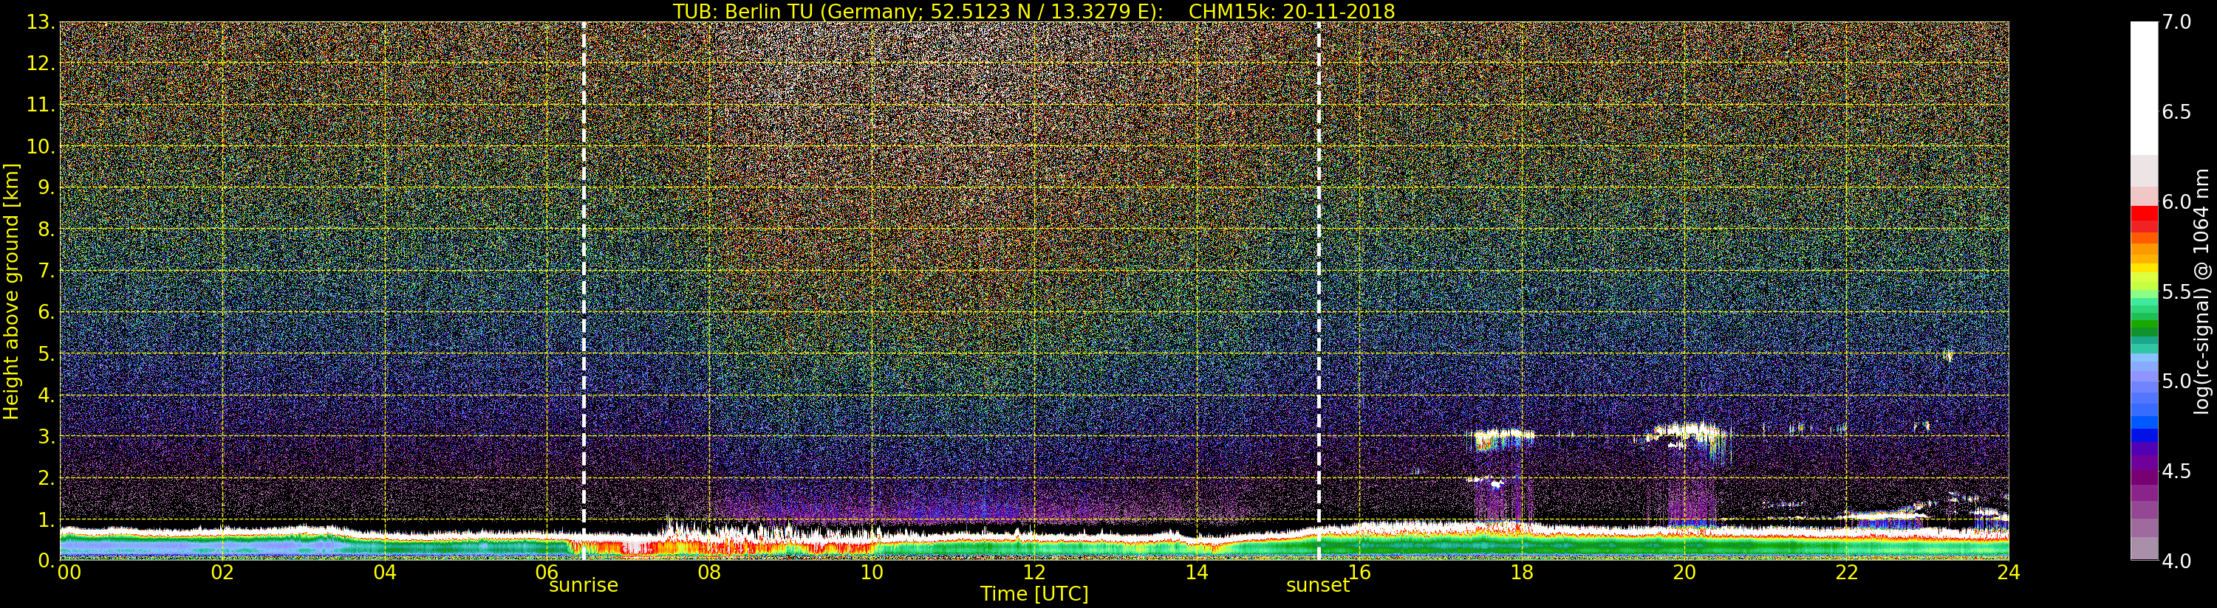Click time-axis tick label '24'
Viewport: 2217px width, 608px height.
(x=2009, y=573)
